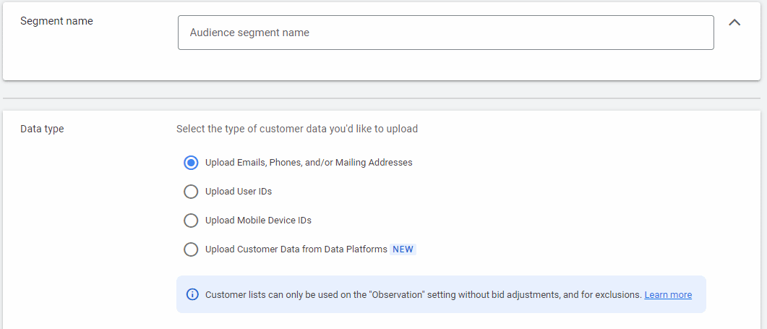Click the blue NEW badge
Screen dimensions: 767x329
403,249
